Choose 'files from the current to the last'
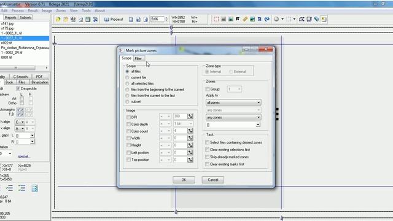Screen dimensions: 393x221 pos(127,96)
